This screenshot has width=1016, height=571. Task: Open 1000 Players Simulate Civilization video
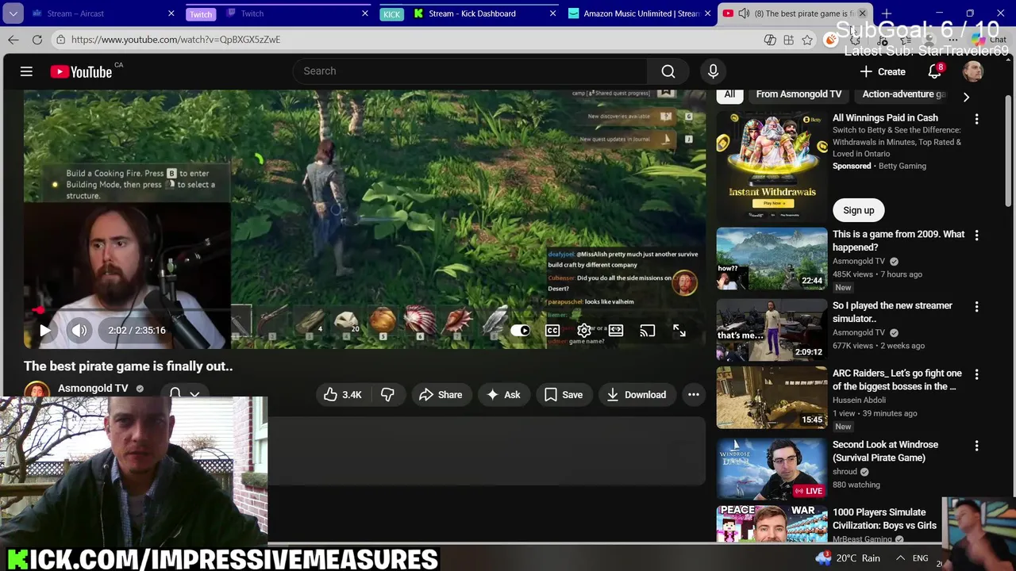884,519
